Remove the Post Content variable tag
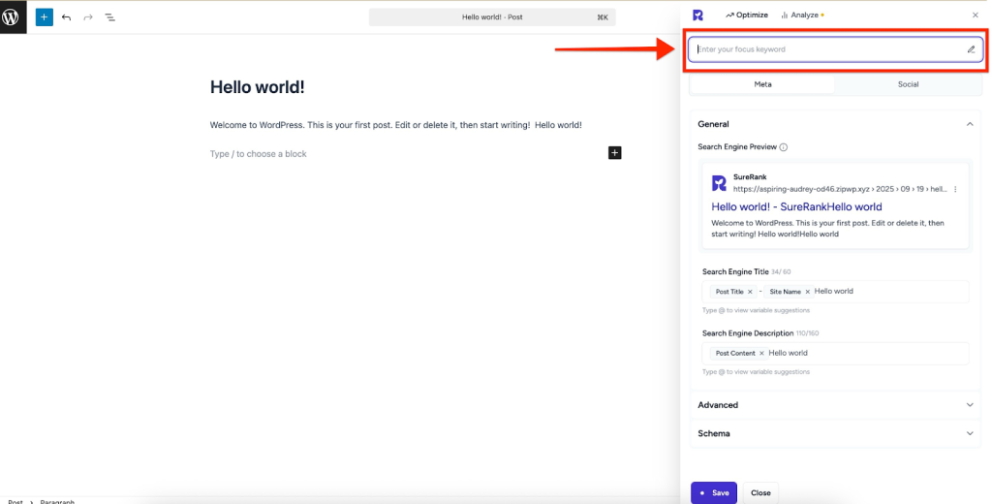Viewport: 992px width, 504px height. tap(761, 354)
